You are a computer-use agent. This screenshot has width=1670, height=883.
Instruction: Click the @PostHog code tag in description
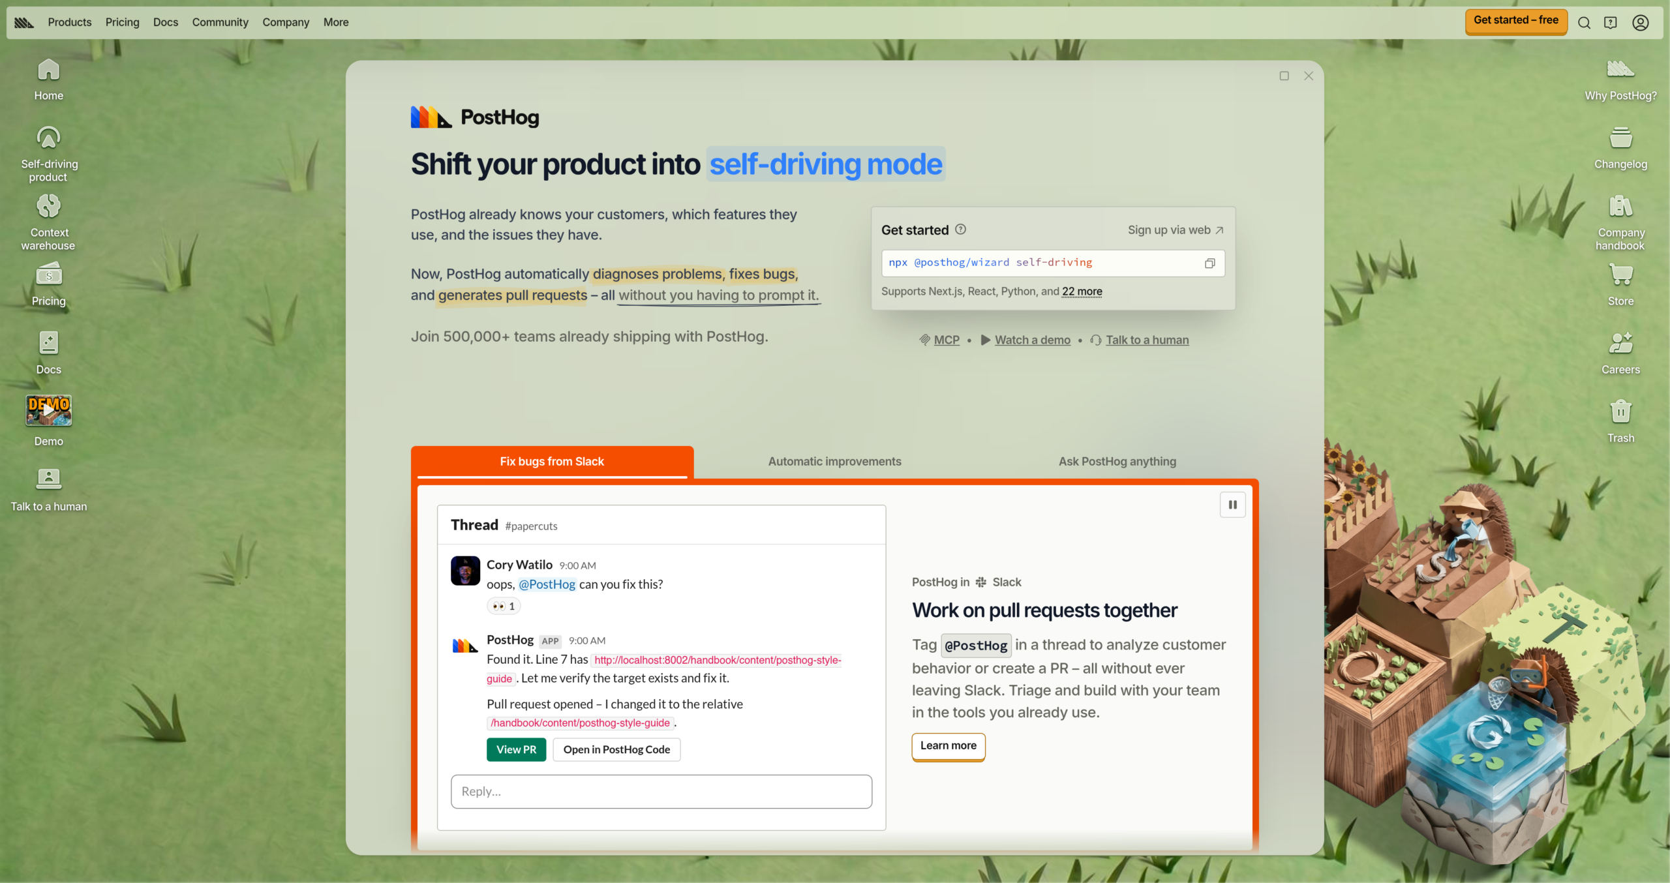976,646
